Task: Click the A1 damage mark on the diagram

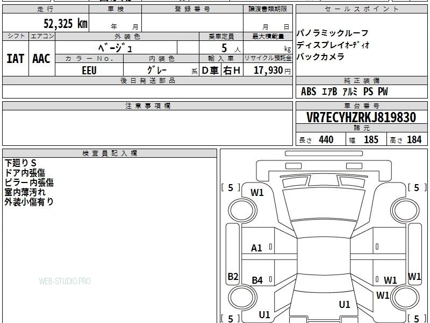Action: click(256, 248)
